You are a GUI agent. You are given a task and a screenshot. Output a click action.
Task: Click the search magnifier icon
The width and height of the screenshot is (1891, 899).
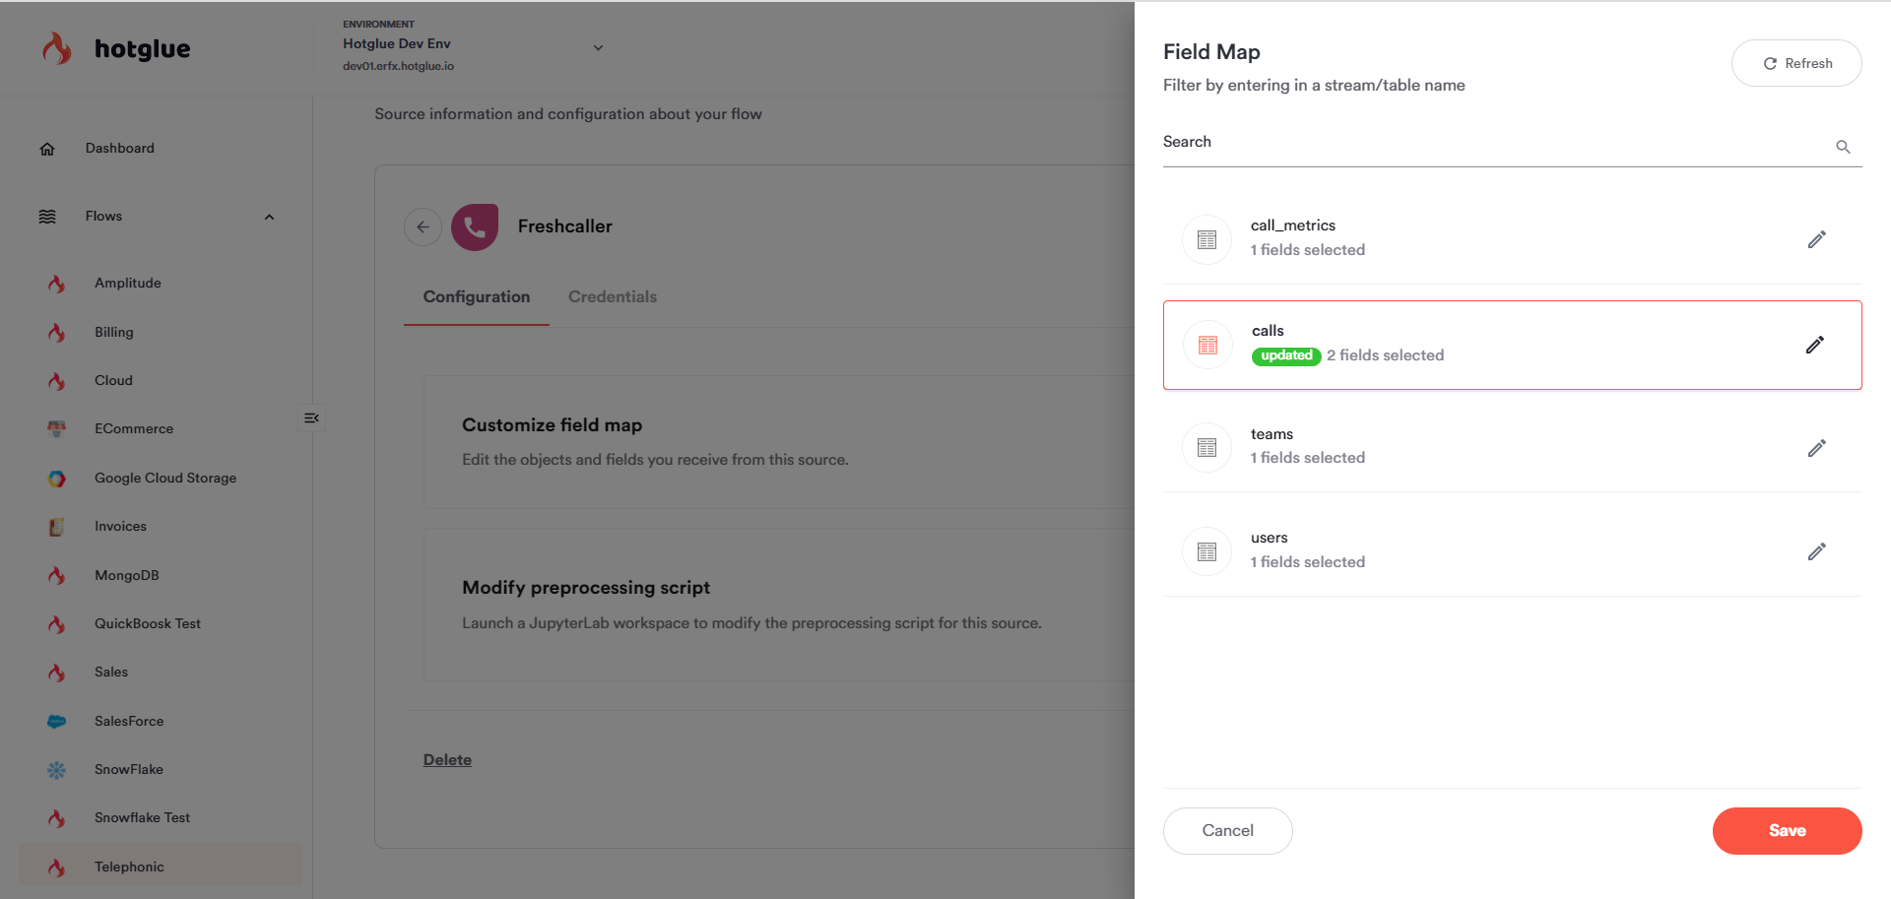pyautogui.click(x=1843, y=147)
